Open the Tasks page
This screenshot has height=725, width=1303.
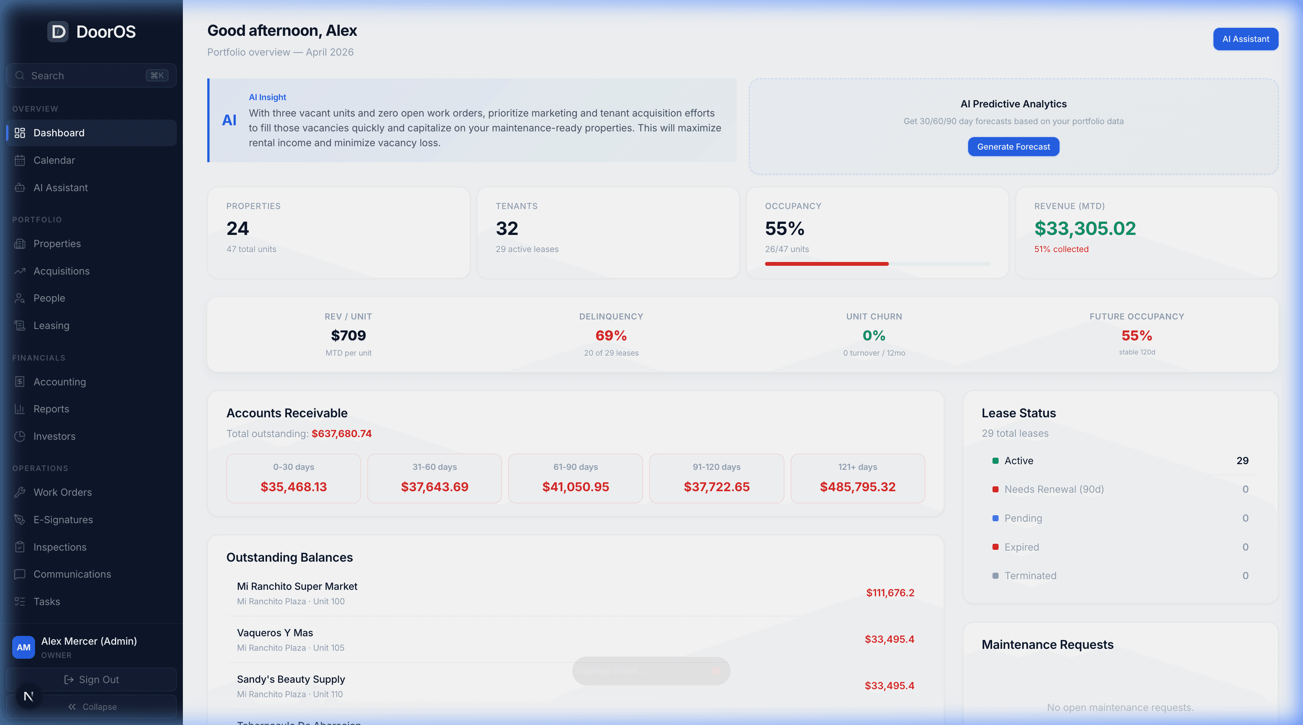click(91, 602)
